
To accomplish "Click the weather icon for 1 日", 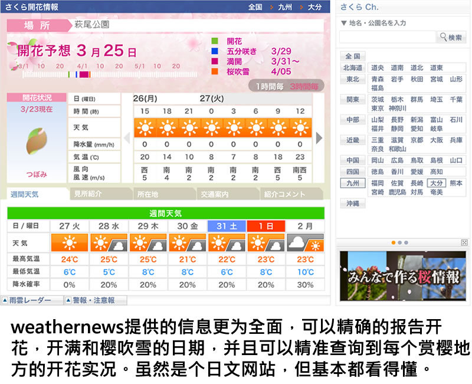I will point(266,242).
